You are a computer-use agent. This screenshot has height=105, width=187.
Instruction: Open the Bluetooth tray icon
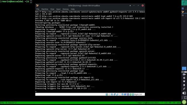[184, 78]
